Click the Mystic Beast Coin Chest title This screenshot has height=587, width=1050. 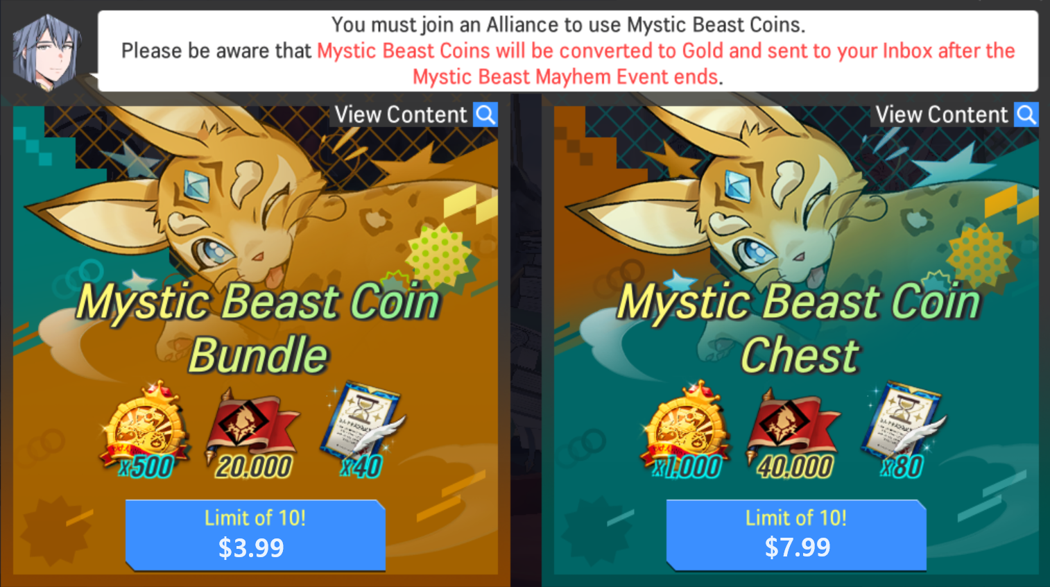(x=798, y=327)
